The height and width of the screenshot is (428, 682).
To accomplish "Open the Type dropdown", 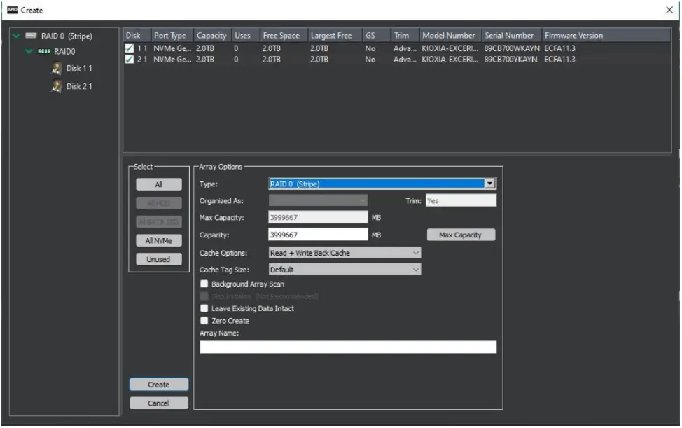I will tap(489, 184).
